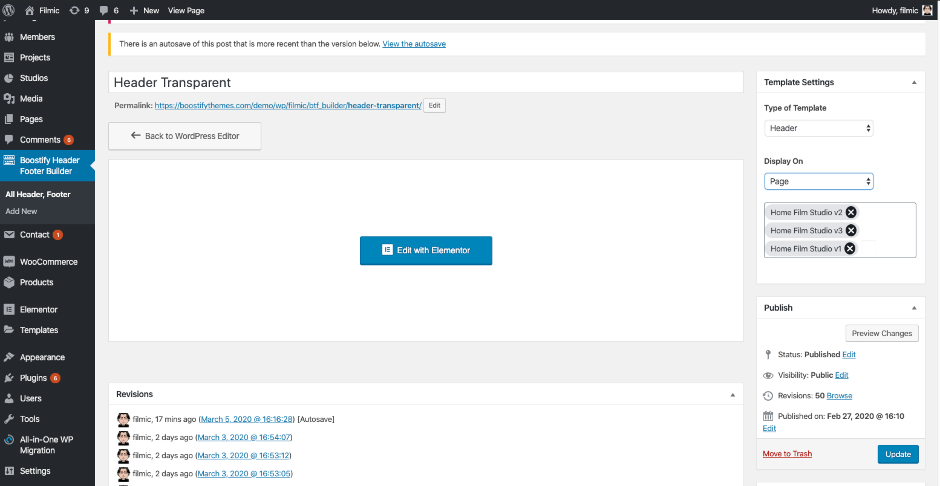Remove Home Film Studio v3 tag
The height and width of the screenshot is (486, 940).
point(851,230)
